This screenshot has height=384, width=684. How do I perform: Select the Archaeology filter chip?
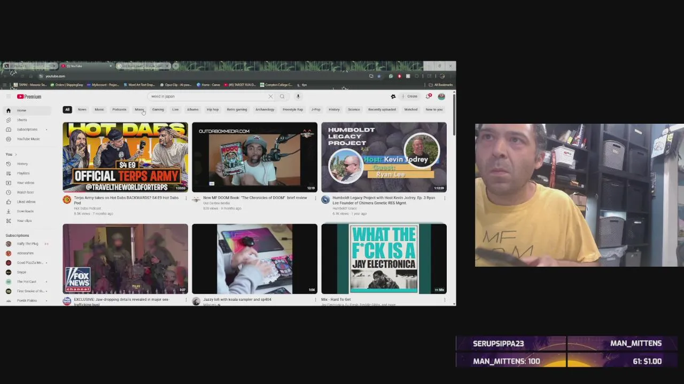tap(265, 109)
